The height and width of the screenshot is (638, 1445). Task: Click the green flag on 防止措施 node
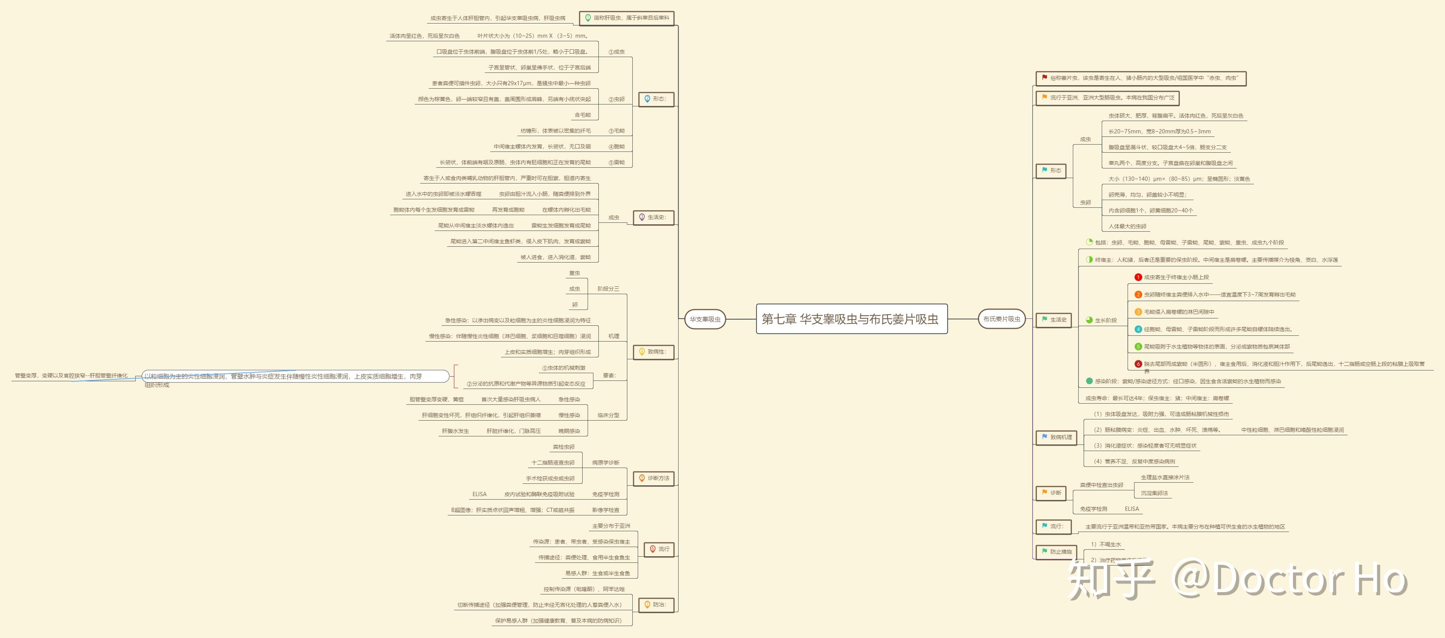1045,551
